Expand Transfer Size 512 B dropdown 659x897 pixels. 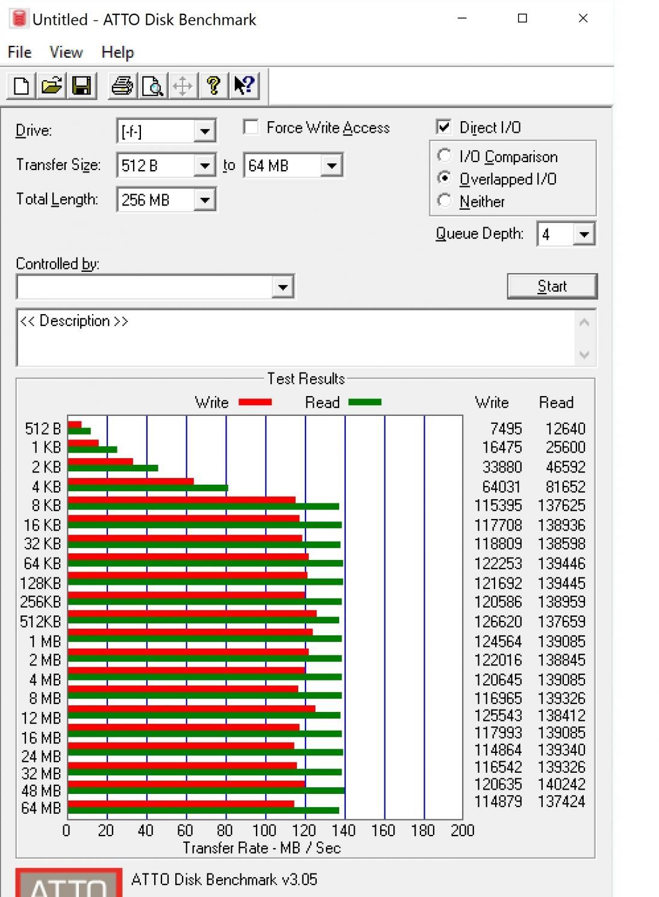[x=205, y=165]
